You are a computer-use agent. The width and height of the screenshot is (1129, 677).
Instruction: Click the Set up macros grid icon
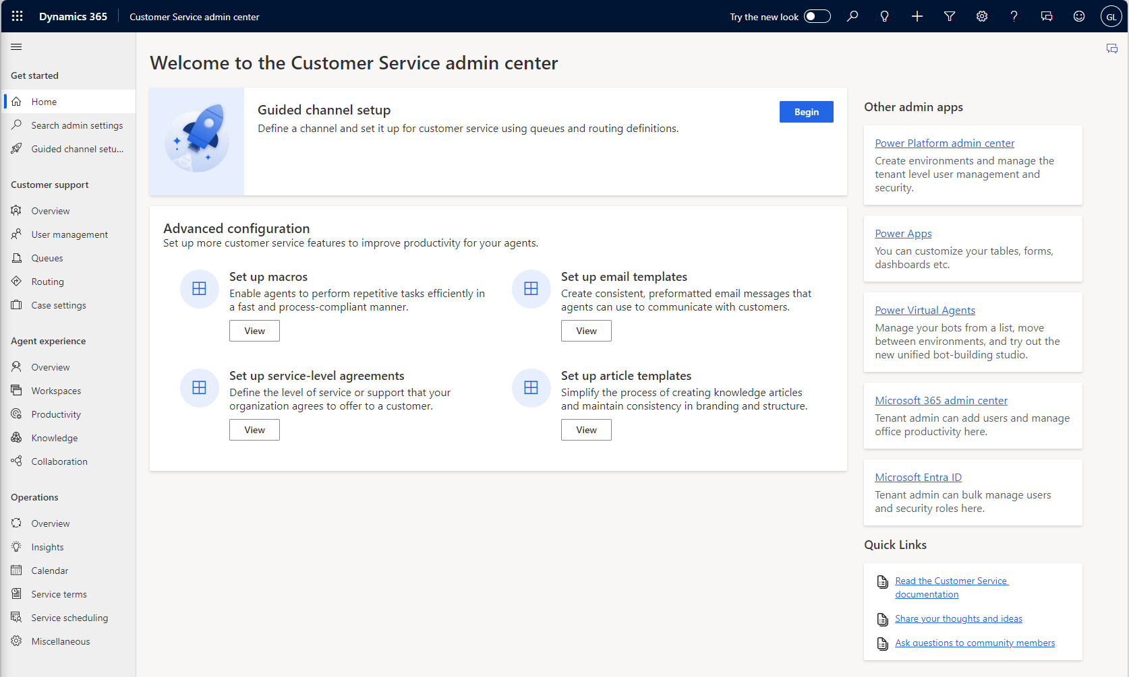pos(200,289)
